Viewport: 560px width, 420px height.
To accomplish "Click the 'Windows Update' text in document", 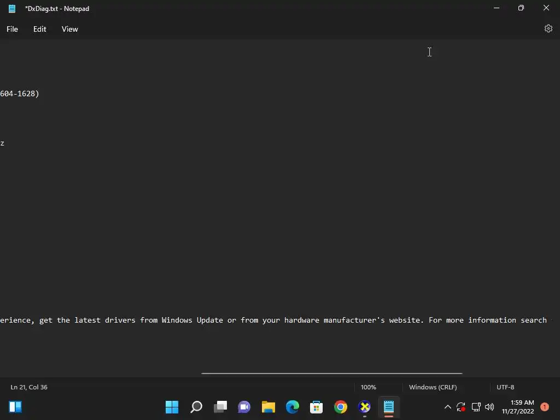I will (x=192, y=320).
